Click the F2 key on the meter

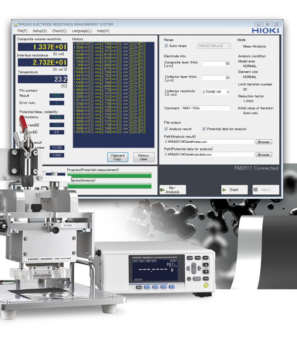(155, 287)
